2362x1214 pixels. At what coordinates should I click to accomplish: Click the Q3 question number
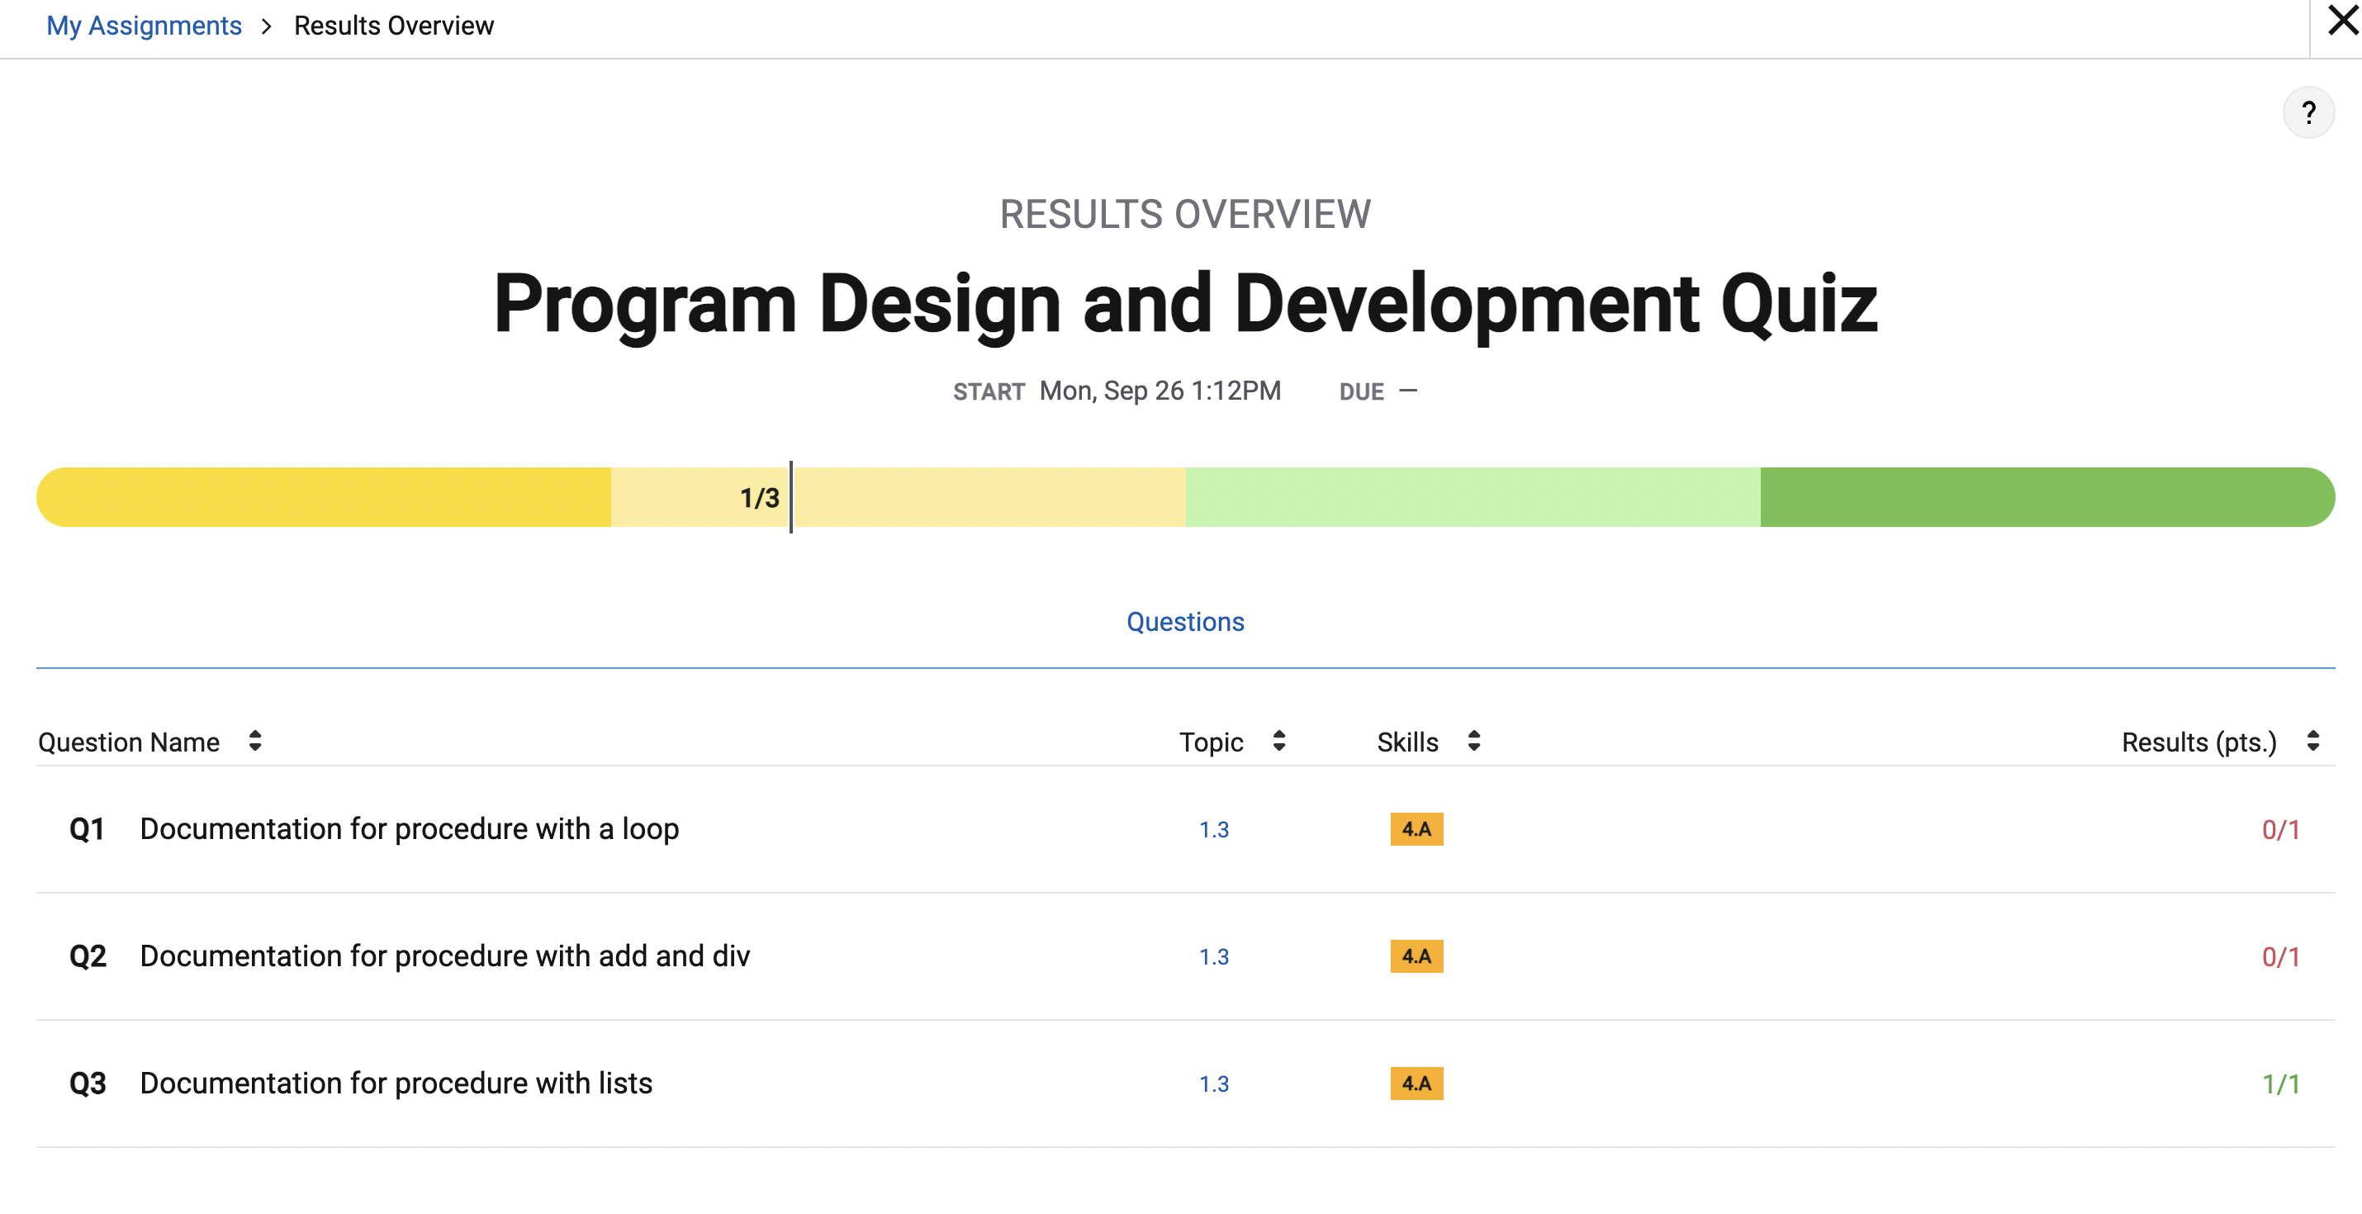[x=87, y=1084]
